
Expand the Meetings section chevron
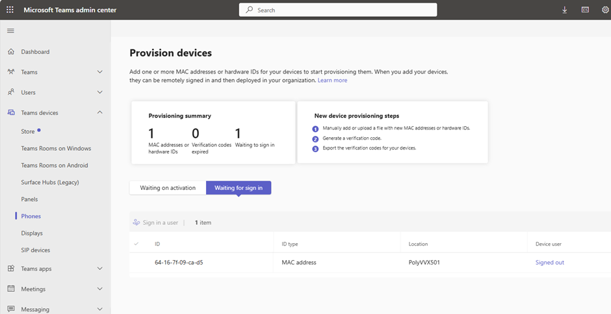pyautogui.click(x=99, y=289)
